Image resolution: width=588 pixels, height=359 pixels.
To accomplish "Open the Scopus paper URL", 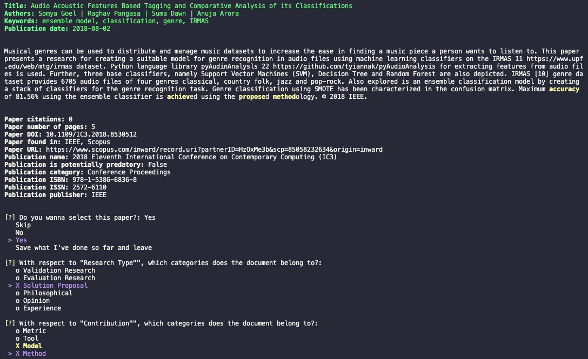I will (x=214, y=149).
